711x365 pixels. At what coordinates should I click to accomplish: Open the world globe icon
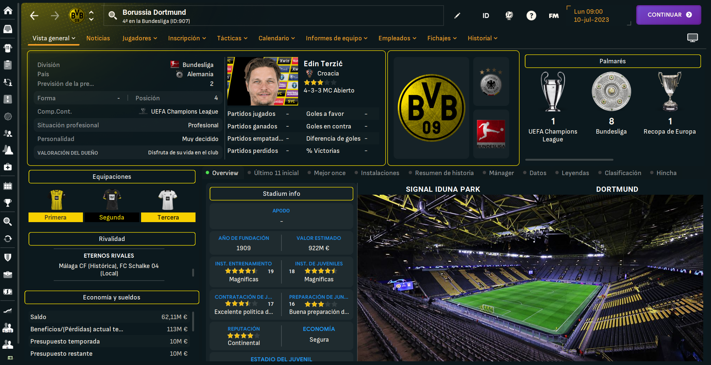509,16
